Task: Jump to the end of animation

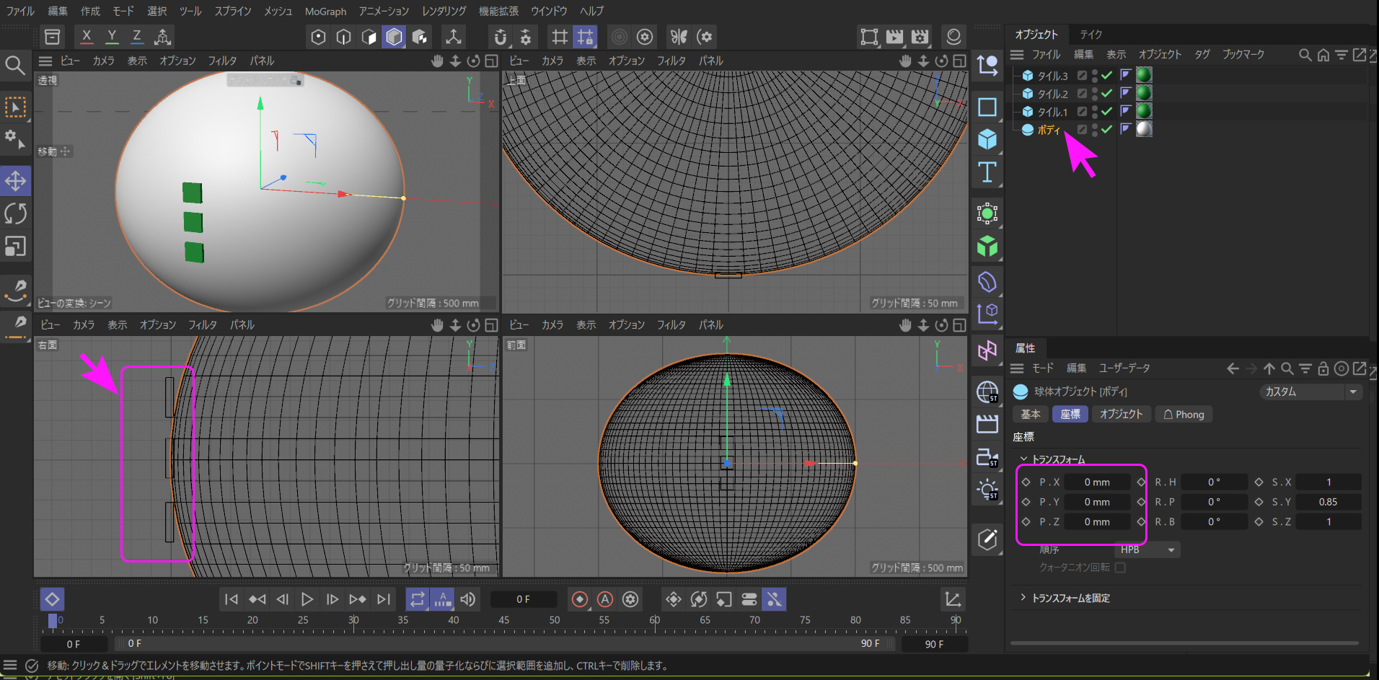Action: click(384, 599)
